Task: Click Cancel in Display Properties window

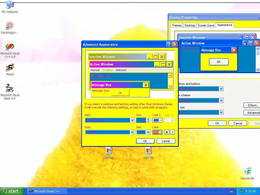Action: [x=238, y=123]
